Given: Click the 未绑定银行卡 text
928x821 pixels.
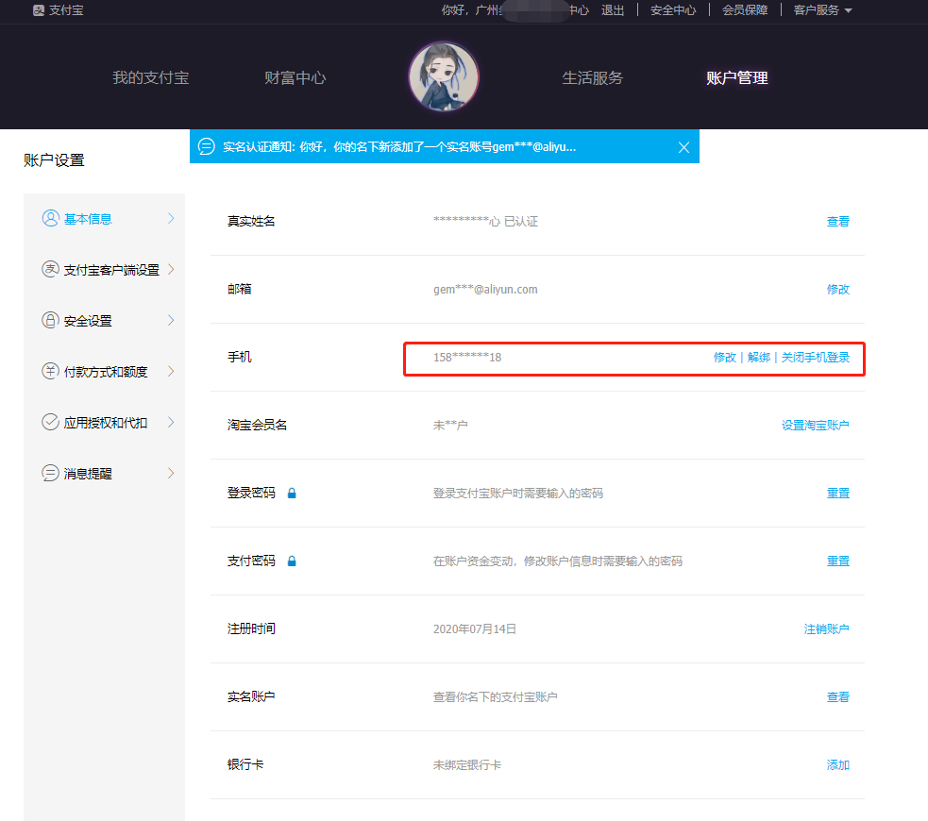Looking at the screenshot, I should click(x=467, y=764).
